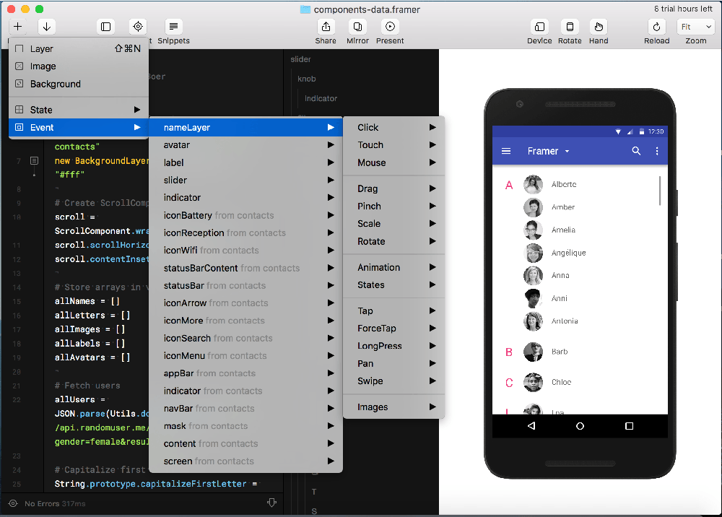Select the Click event category
This screenshot has width=722, height=517.
click(x=393, y=127)
